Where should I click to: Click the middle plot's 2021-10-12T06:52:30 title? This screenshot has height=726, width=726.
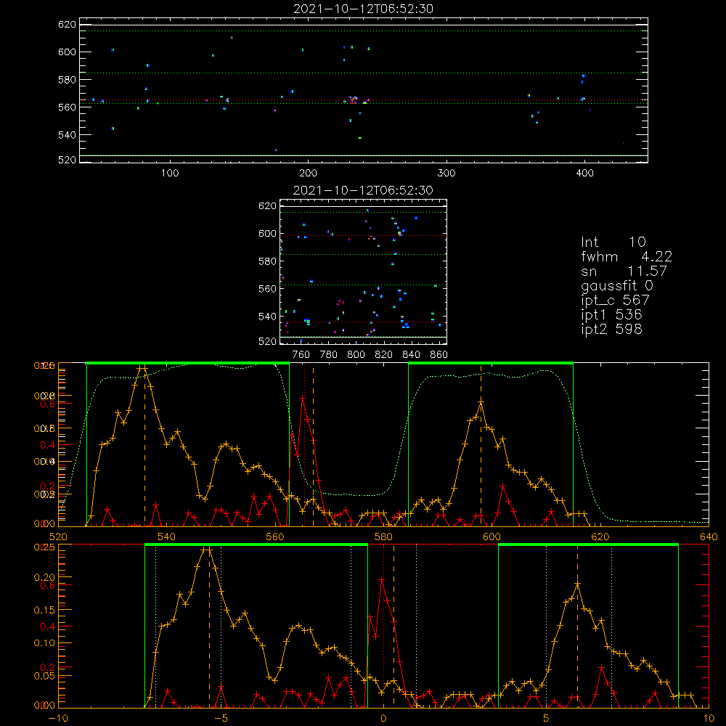click(x=364, y=190)
